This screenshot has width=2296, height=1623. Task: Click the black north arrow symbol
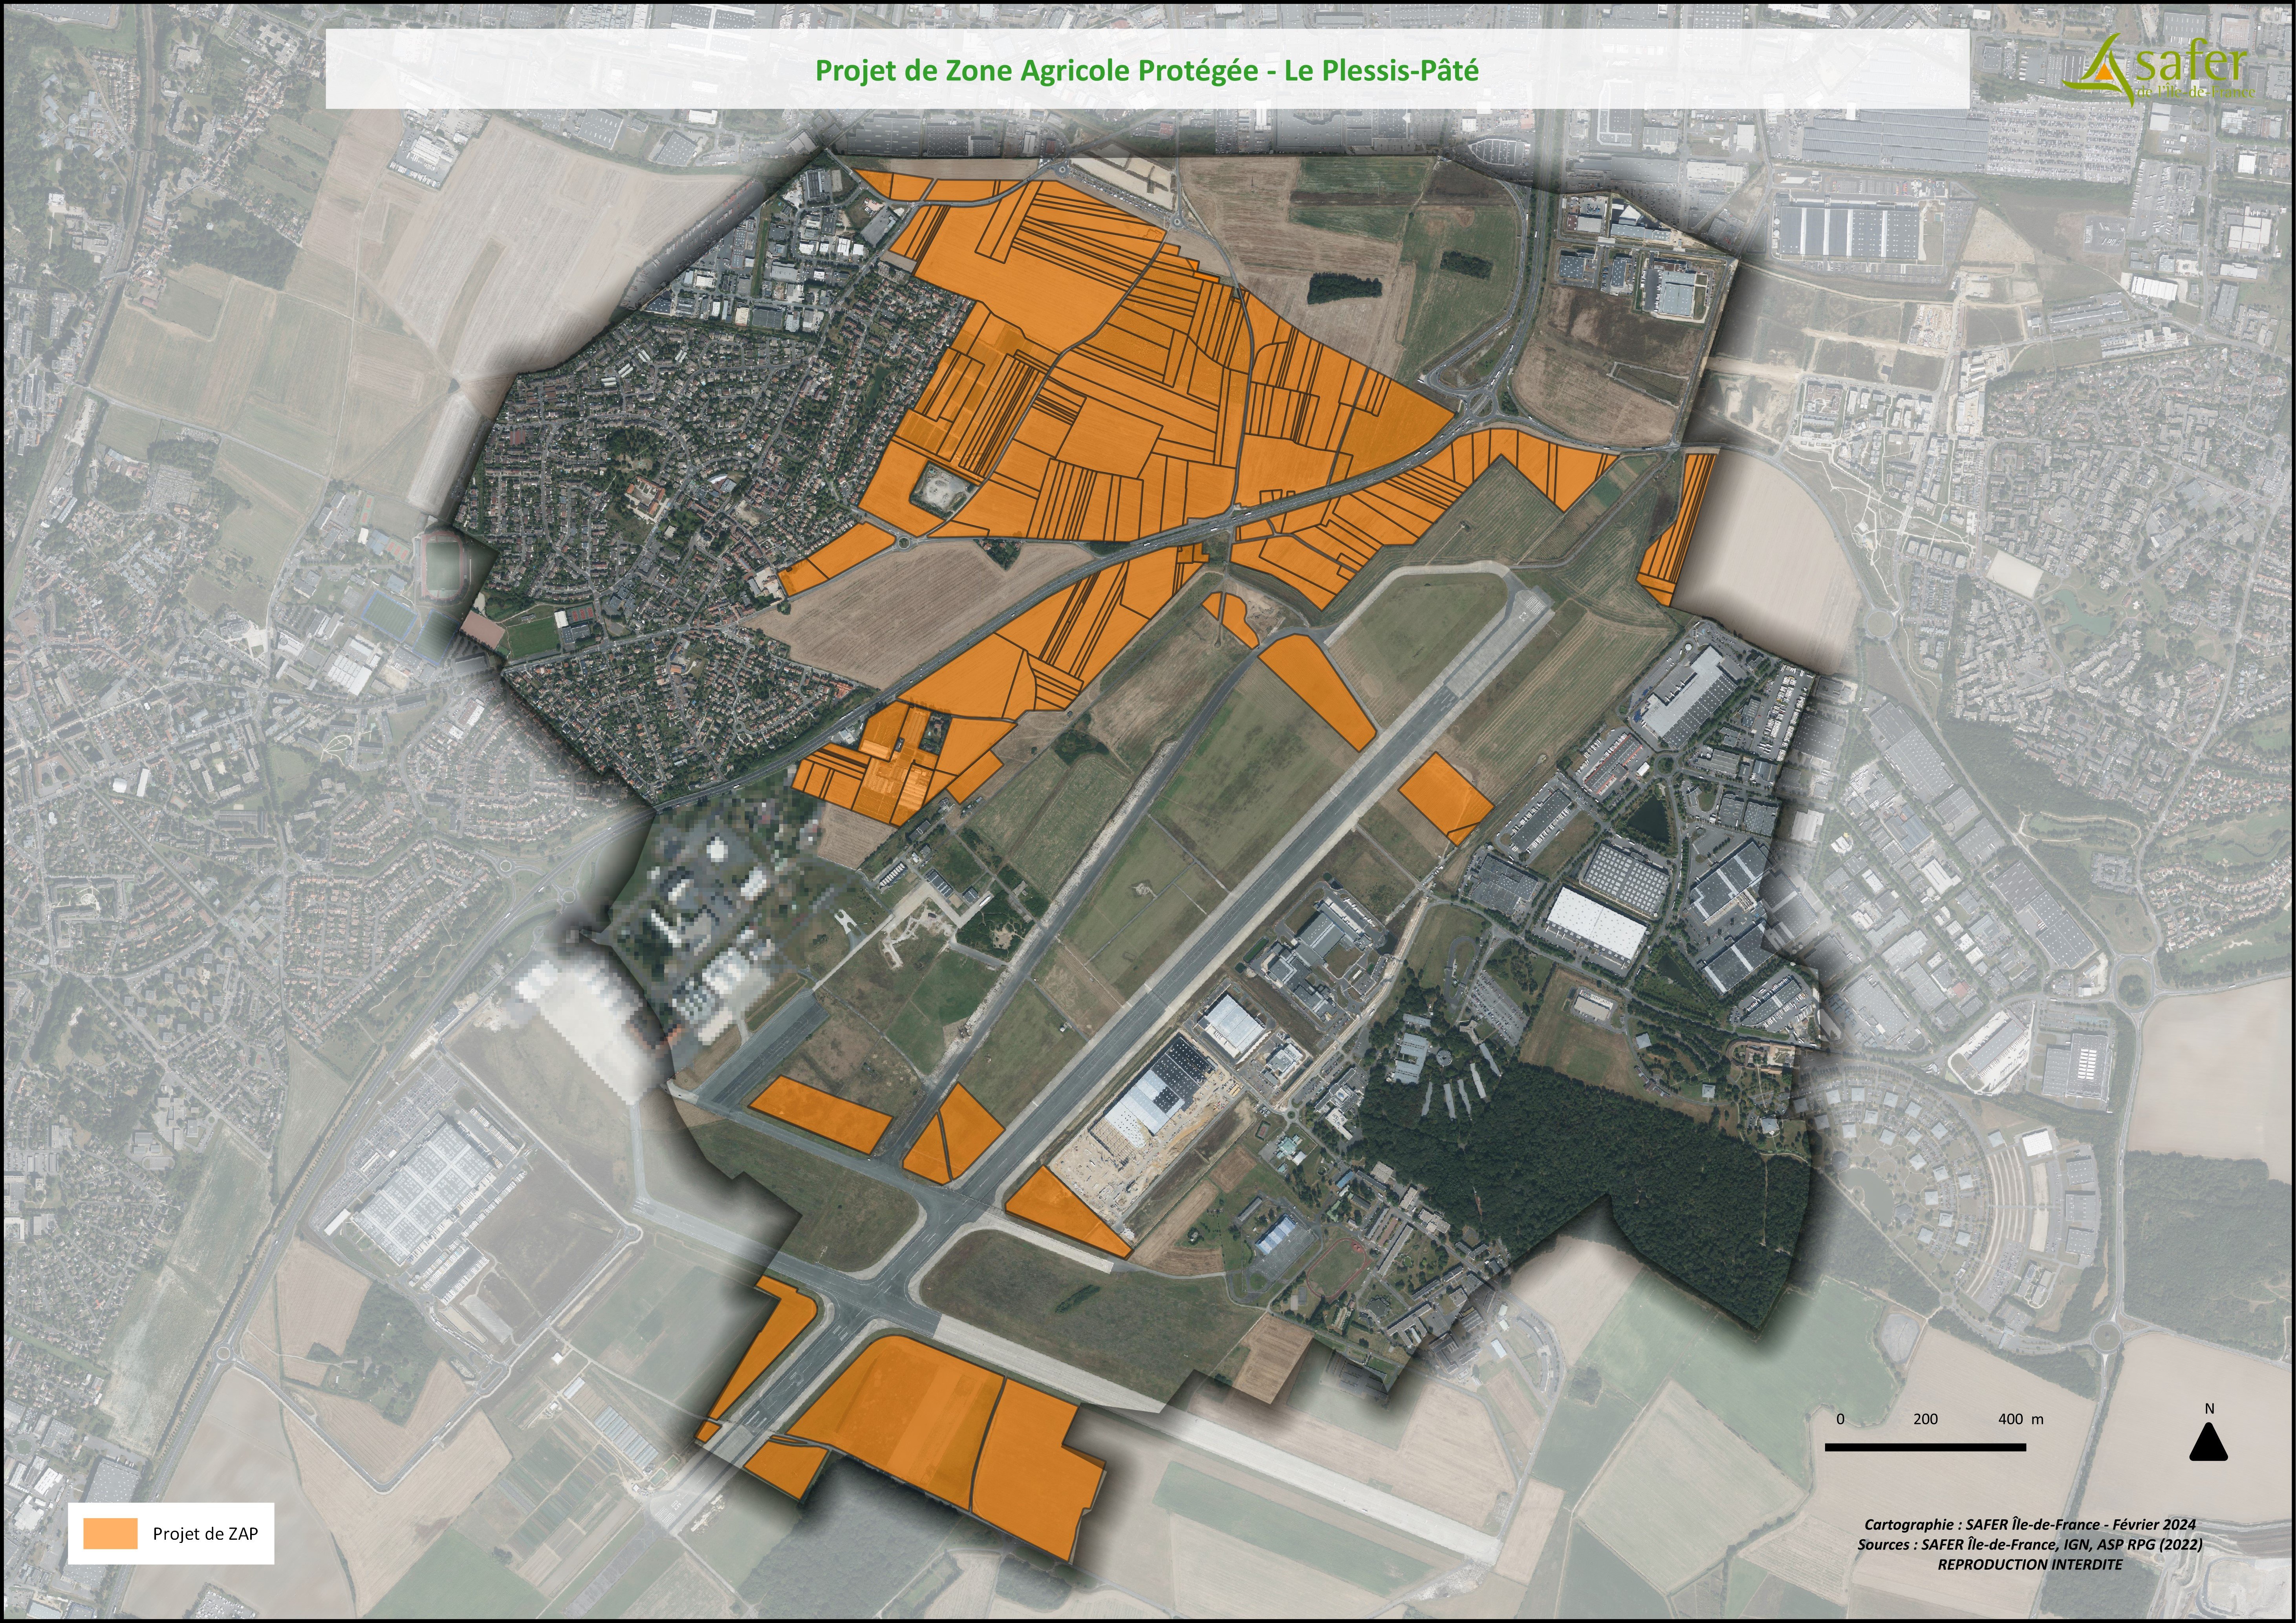[x=2209, y=1444]
